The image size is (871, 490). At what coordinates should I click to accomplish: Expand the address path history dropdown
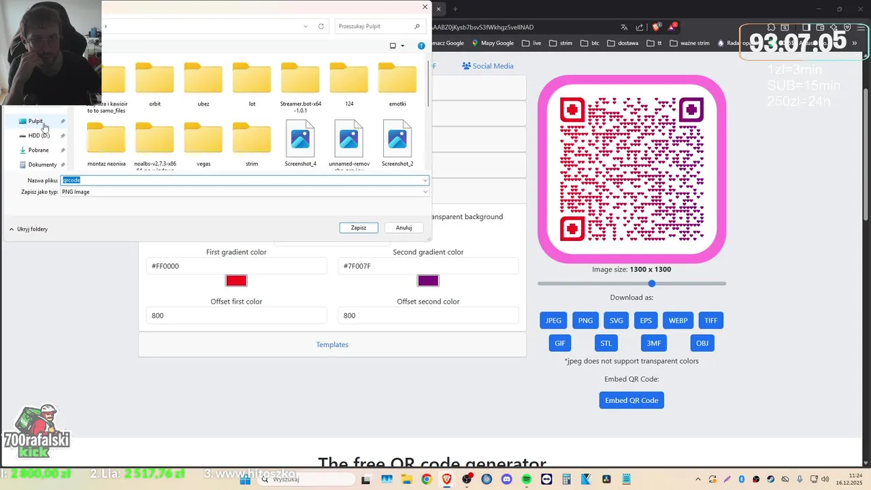[x=306, y=27]
